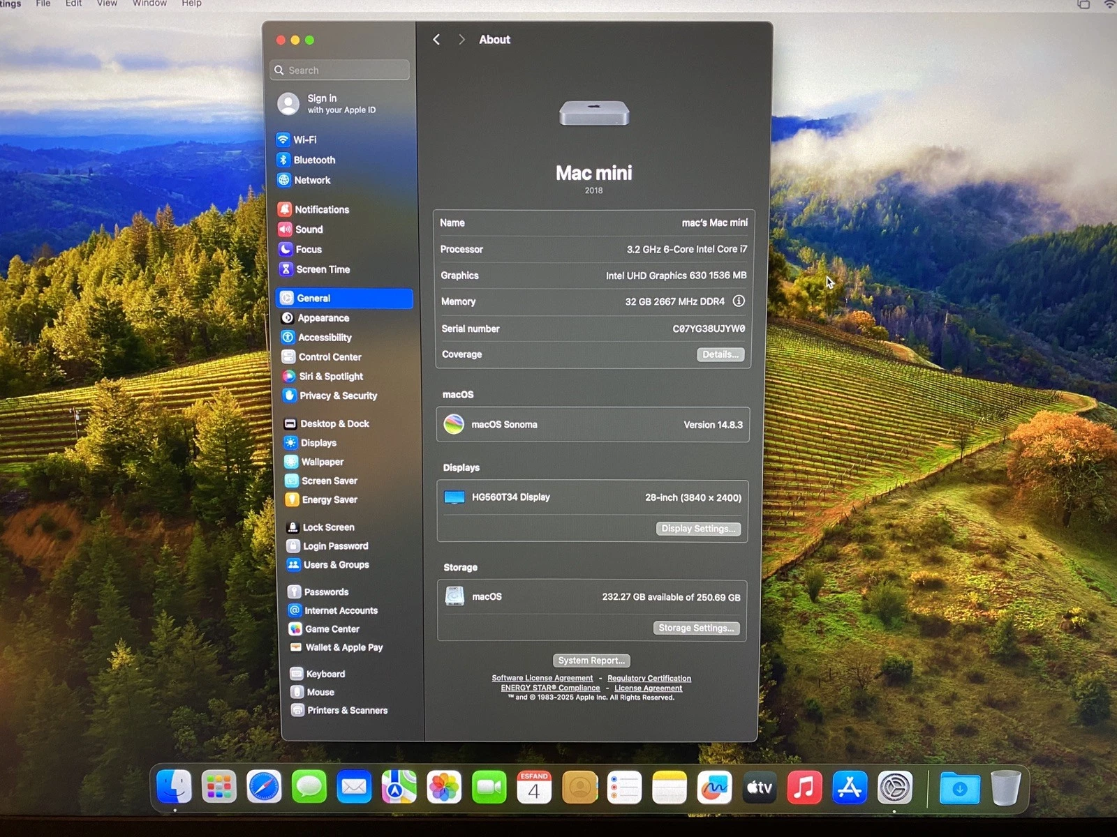Open the Freeform app in dock
Viewport: 1117px width, 837px height.
pos(714,787)
